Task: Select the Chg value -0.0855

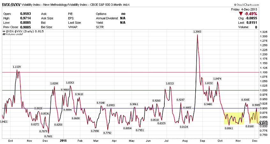Action: click(251, 18)
